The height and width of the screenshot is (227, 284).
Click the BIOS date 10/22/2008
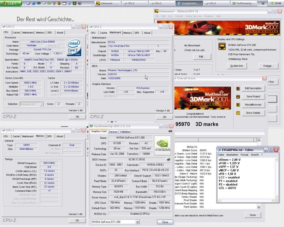click(139, 79)
